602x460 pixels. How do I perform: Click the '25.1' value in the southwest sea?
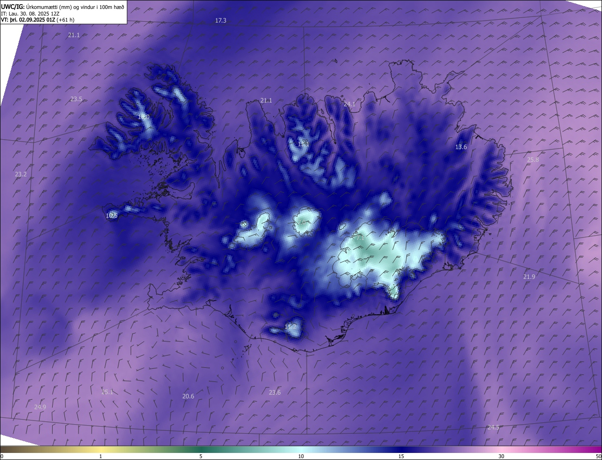(x=107, y=392)
